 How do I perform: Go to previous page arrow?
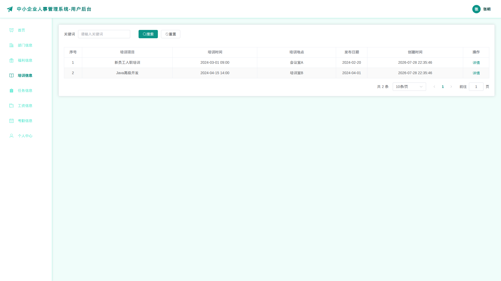(x=434, y=87)
